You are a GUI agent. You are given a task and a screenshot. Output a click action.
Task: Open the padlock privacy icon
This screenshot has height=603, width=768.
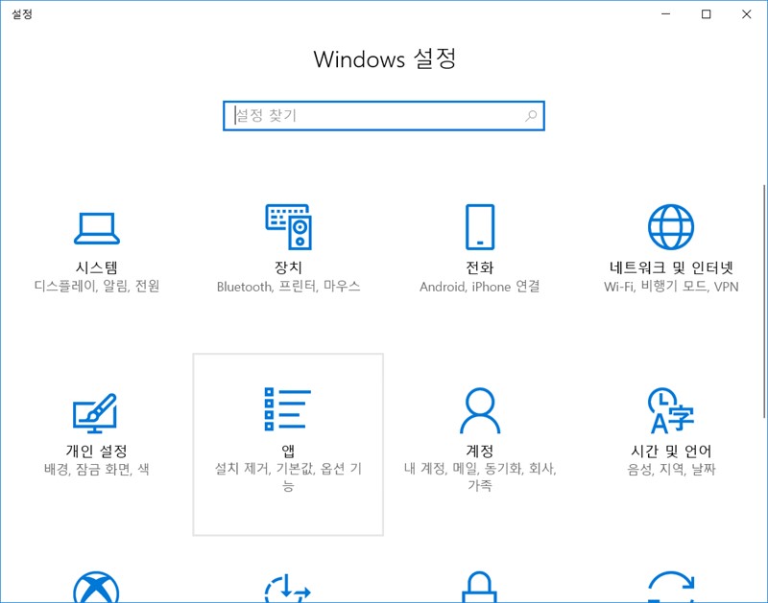pos(479,588)
